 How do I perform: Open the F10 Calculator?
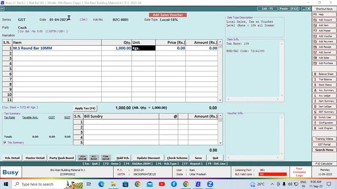tap(324, 163)
